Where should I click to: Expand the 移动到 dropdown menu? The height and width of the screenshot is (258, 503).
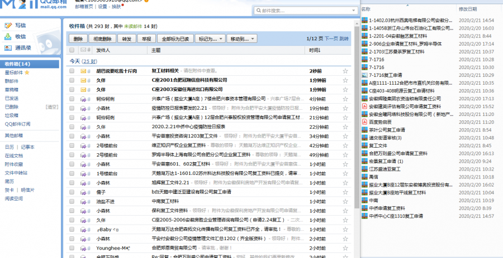coord(242,39)
